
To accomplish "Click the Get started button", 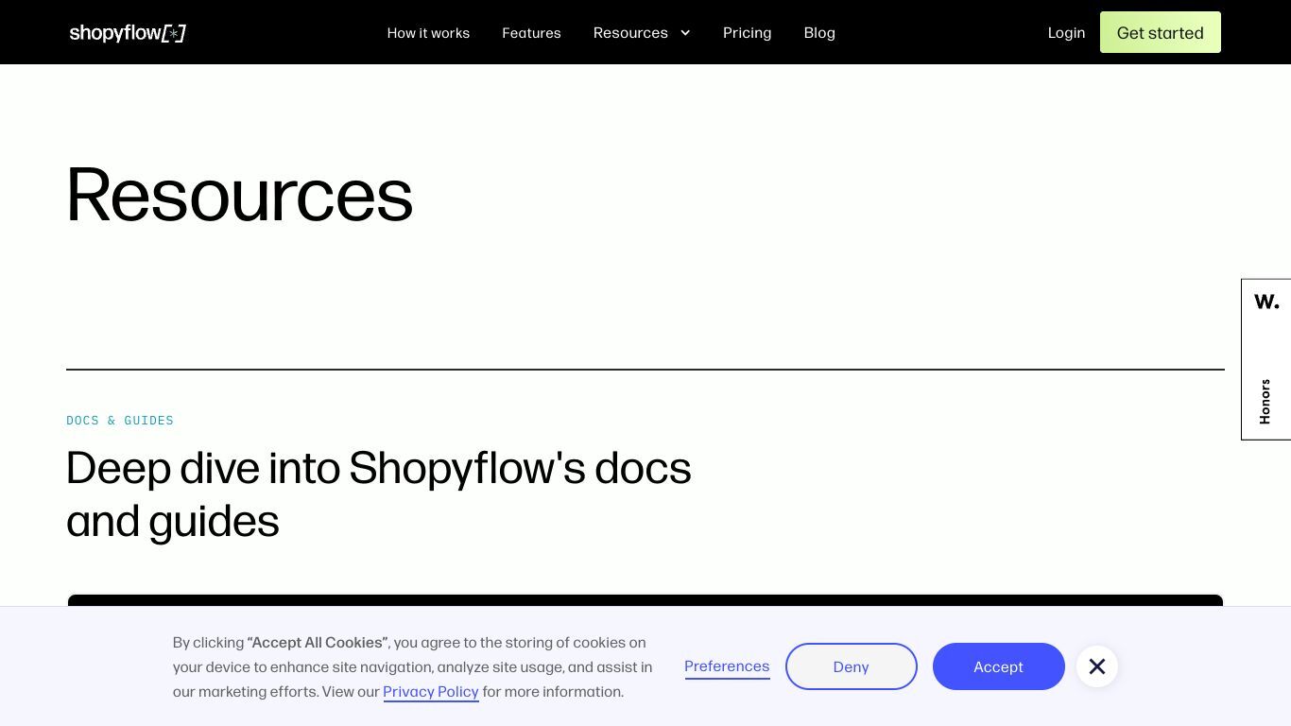I will pyautogui.click(x=1160, y=32).
